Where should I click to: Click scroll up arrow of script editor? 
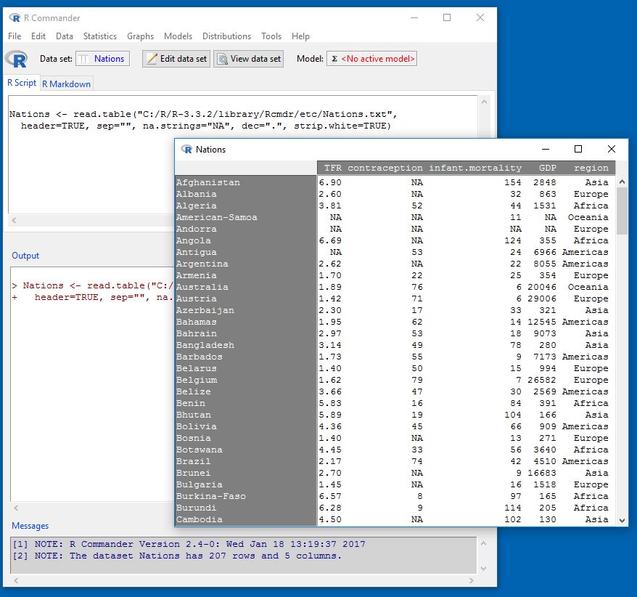point(484,102)
